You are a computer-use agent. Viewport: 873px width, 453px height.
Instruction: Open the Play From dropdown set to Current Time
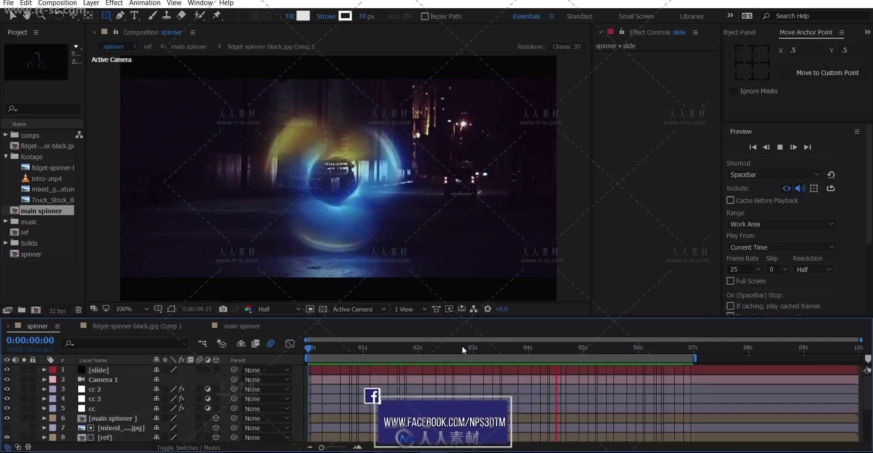click(782, 247)
